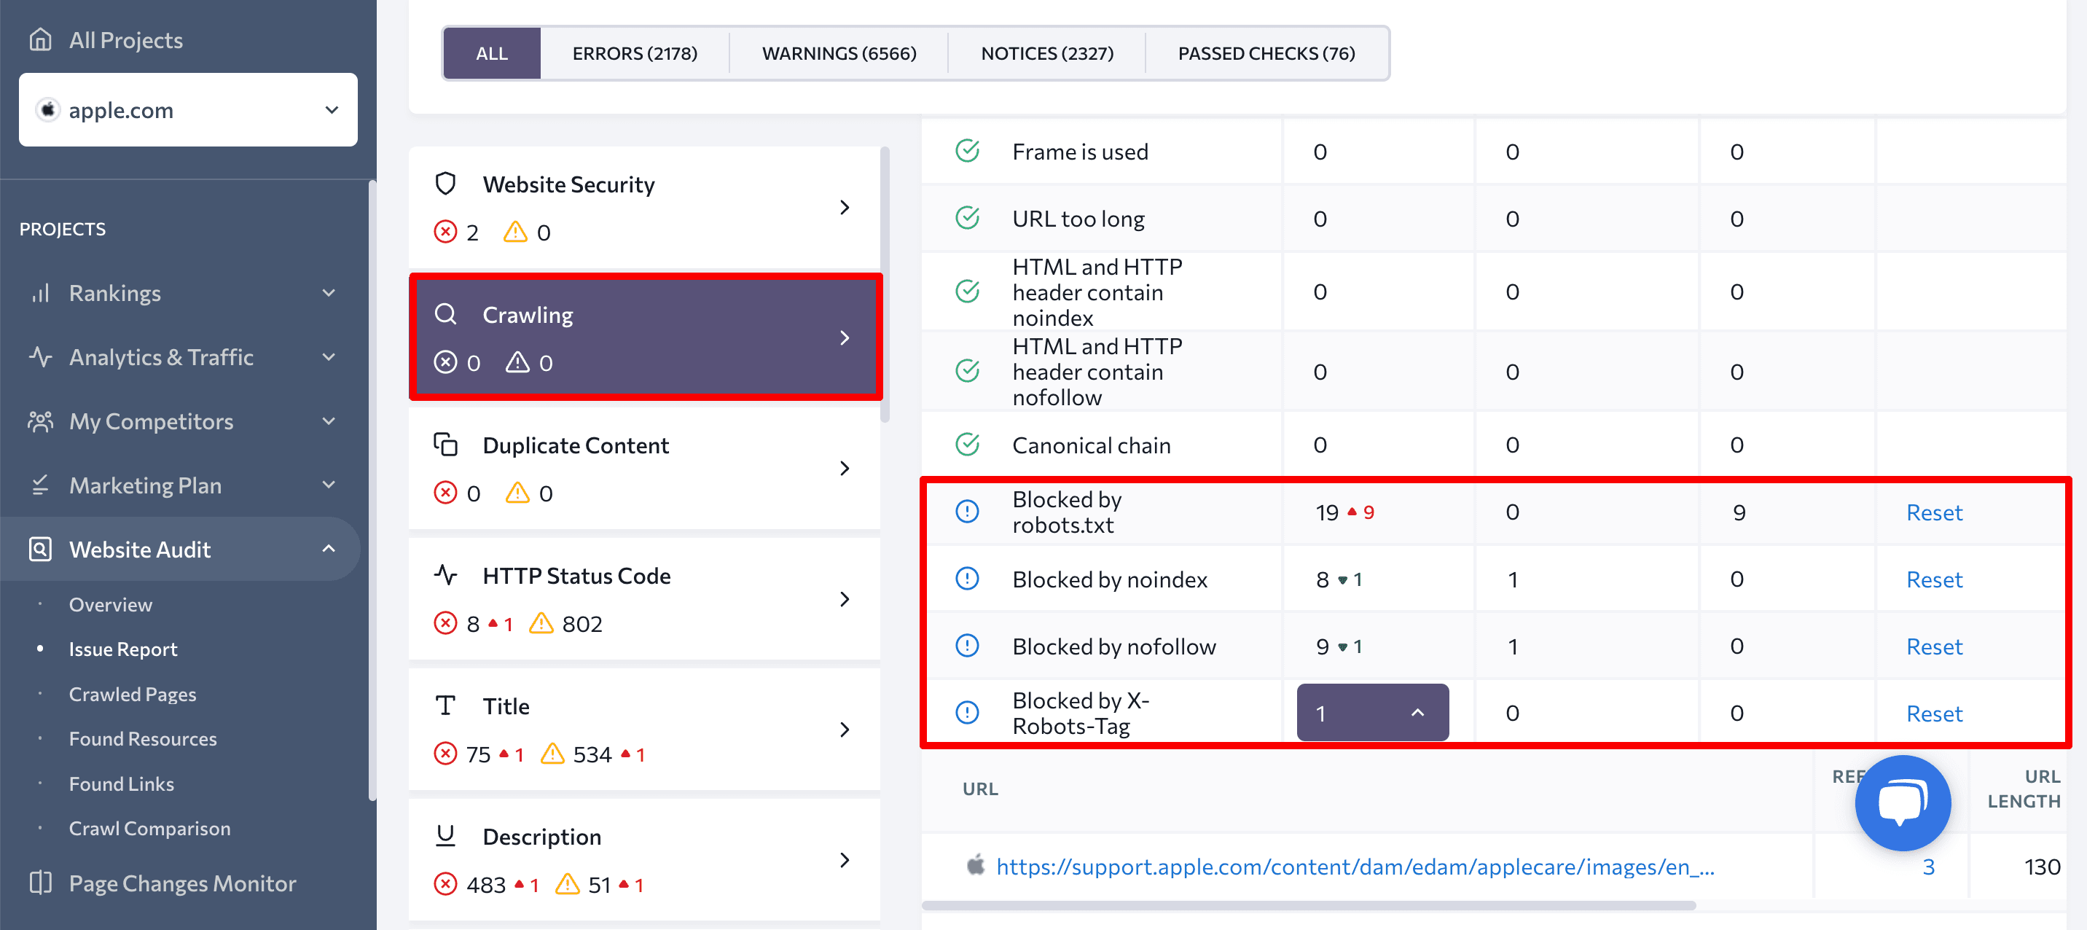Click the Website Security shield icon
The height and width of the screenshot is (930, 2087).
447,185
